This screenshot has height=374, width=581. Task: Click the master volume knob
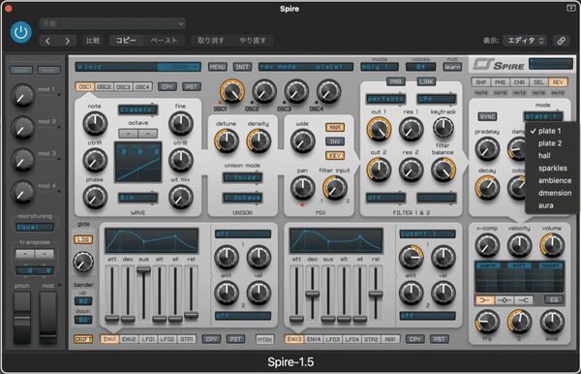552,245
